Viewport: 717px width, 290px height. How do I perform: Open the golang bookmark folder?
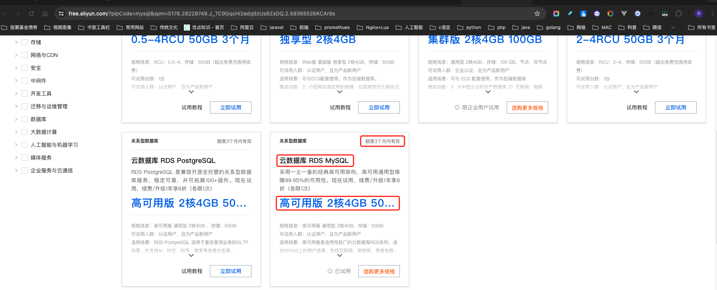(x=549, y=28)
